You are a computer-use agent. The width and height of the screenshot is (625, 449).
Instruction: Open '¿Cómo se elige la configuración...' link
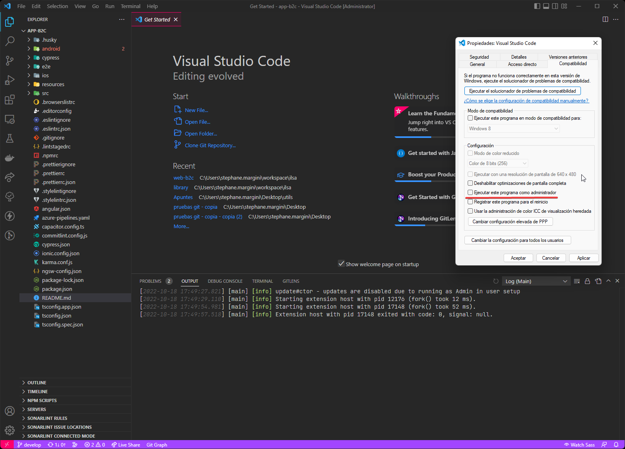pos(526,101)
